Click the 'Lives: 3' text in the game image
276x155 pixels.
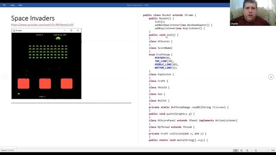[x=42, y=96]
